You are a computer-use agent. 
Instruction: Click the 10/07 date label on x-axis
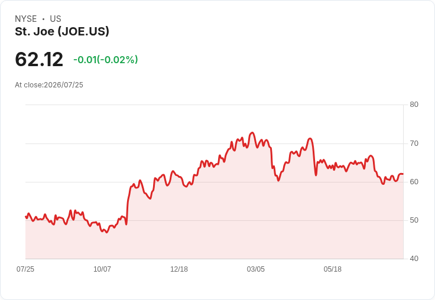102,269
